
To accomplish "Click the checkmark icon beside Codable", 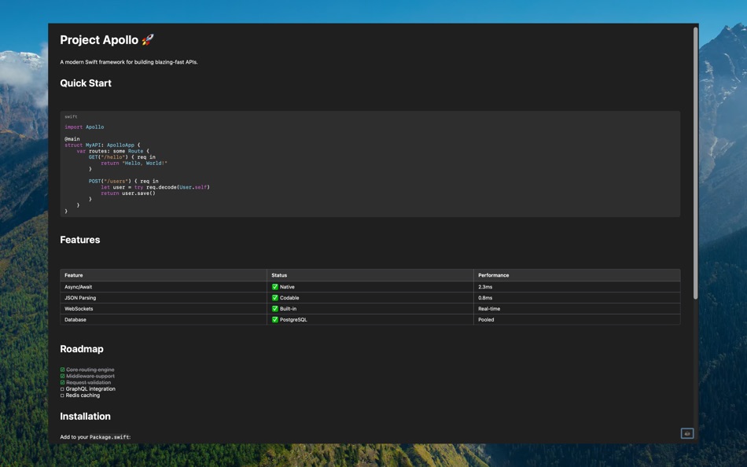I will click(274, 297).
